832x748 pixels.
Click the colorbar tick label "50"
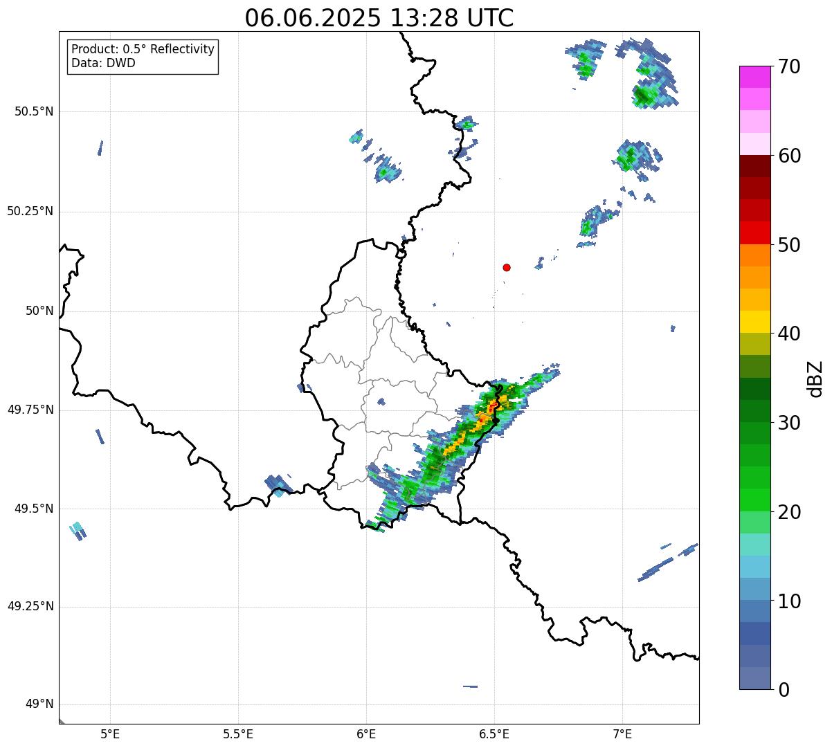pos(789,245)
